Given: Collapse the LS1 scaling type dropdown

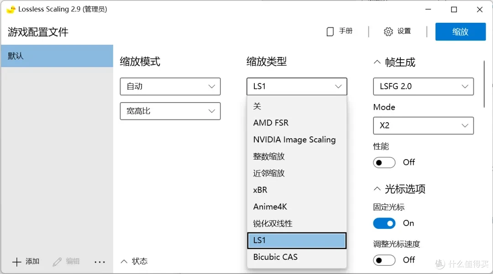Looking at the screenshot, I should [x=297, y=86].
